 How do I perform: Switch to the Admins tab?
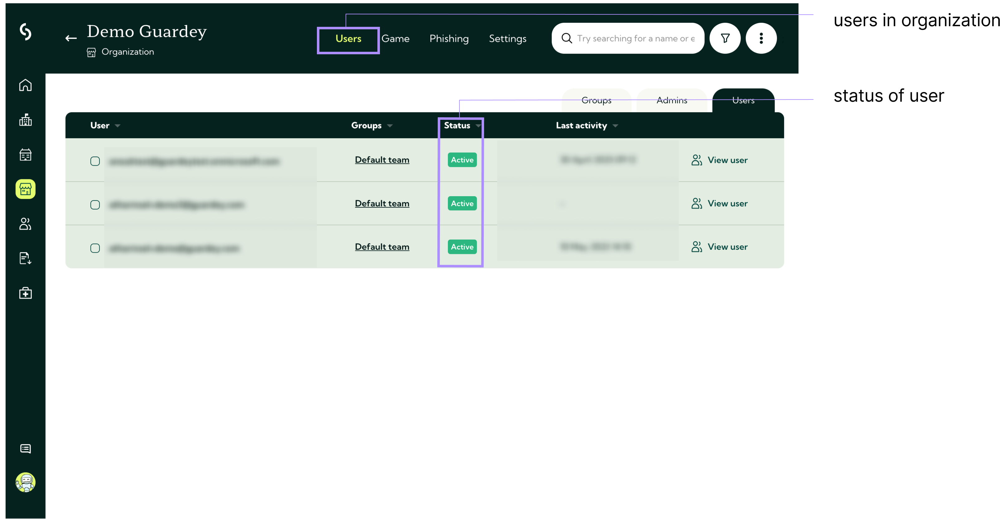pyautogui.click(x=672, y=100)
